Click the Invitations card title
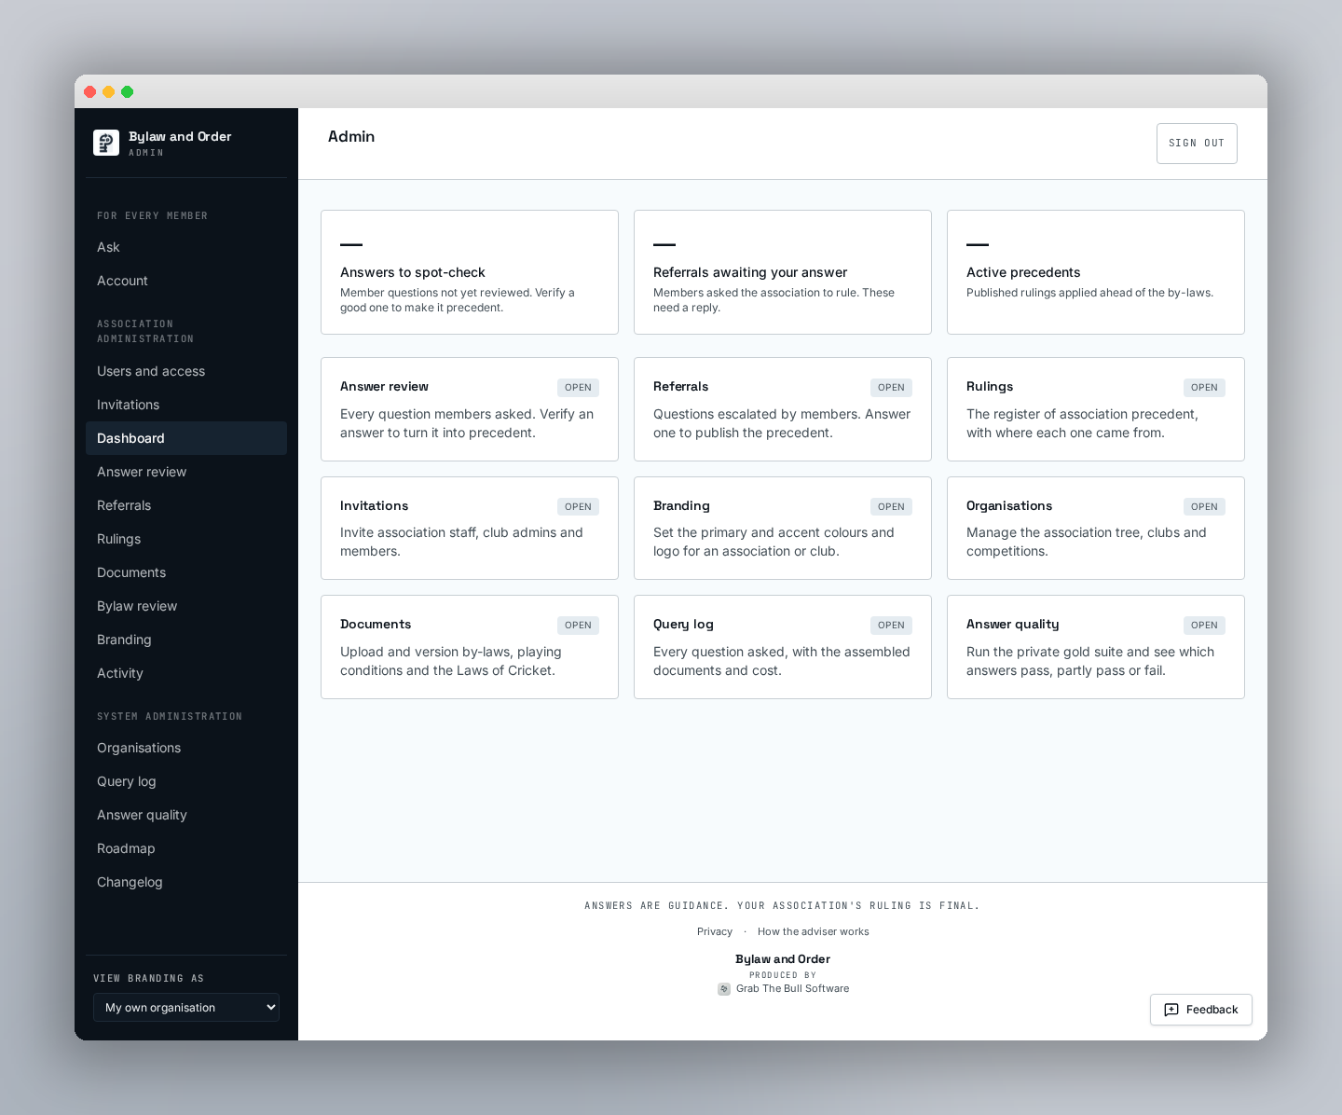The image size is (1342, 1115). [374, 506]
